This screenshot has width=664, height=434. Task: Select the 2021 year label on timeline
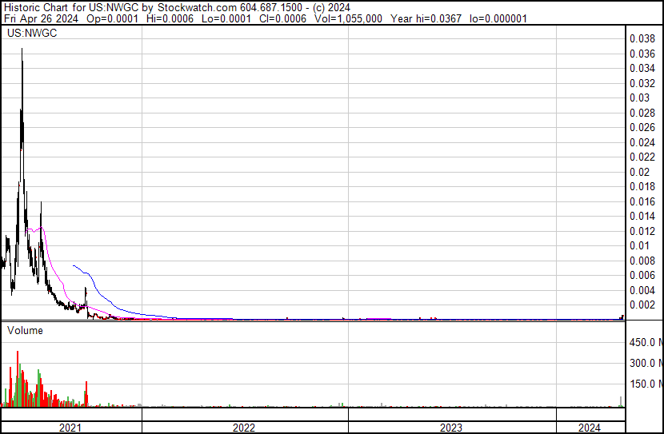coord(71,428)
